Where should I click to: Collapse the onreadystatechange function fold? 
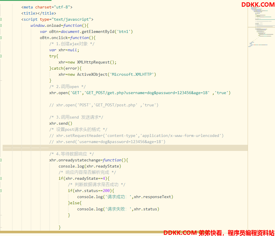point(1,160)
